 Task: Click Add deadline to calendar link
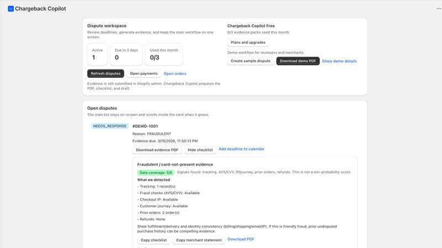pyautogui.click(x=241, y=149)
